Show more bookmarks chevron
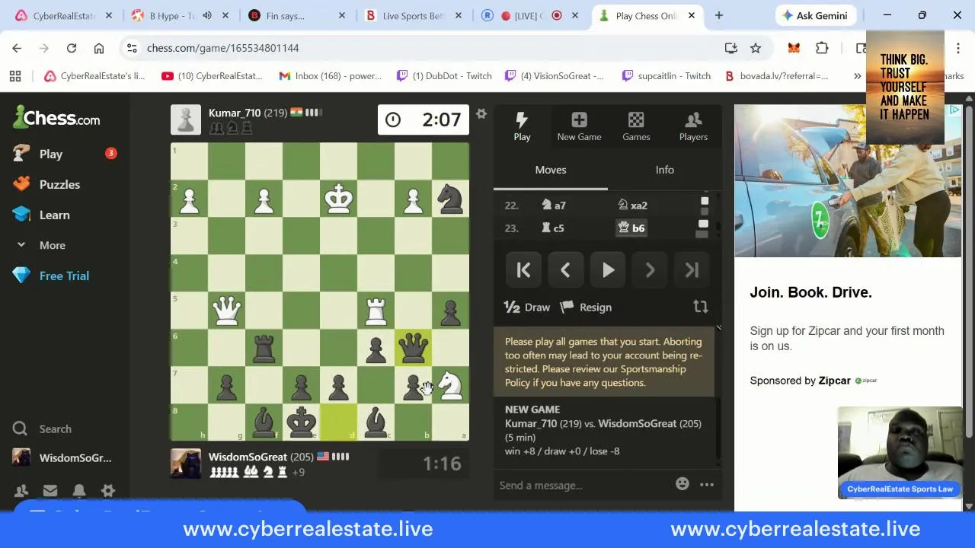975x548 pixels. pyautogui.click(x=857, y=75)
